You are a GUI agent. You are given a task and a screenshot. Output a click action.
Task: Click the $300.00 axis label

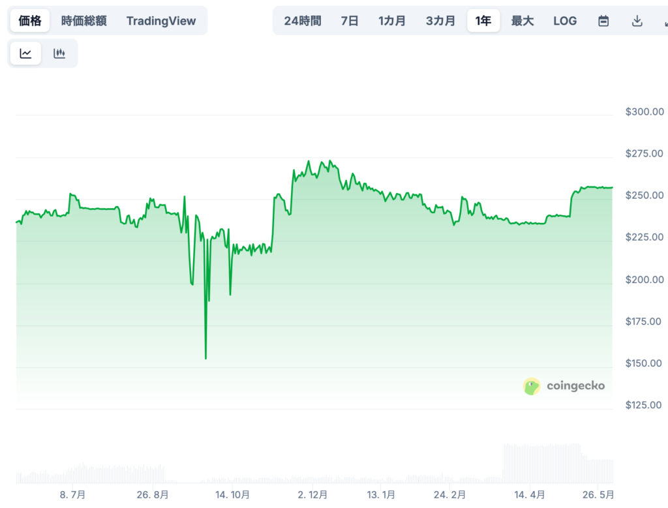pyautogui.click(x=644, y=112)
